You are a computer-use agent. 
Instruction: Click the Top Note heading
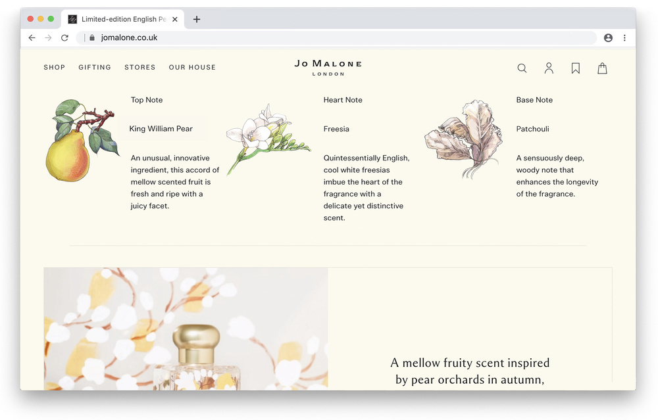coord(147,100)
